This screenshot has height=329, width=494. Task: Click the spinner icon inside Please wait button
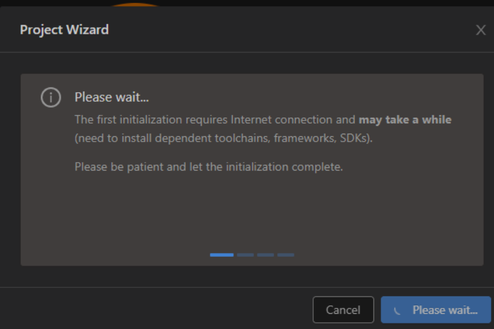point(397,311)
